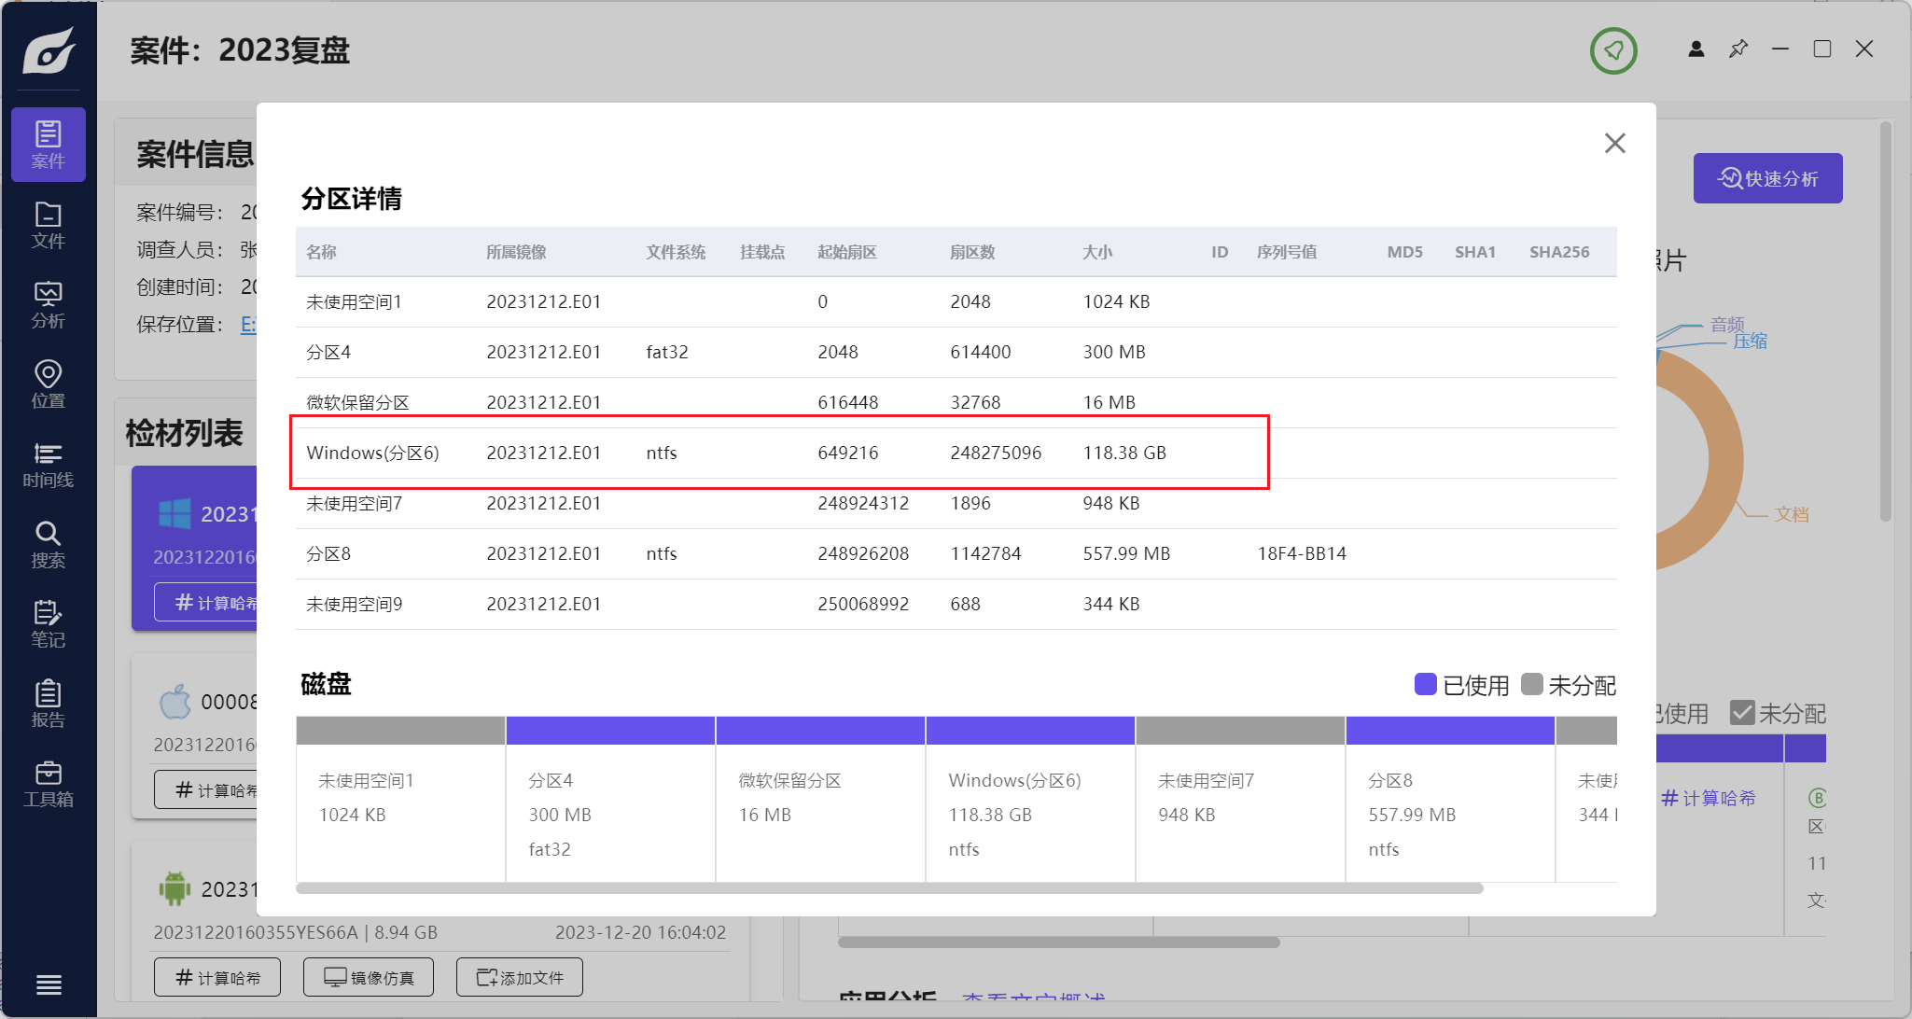
Task: Open the 案件 sidebar section
Action: point(49,145)
